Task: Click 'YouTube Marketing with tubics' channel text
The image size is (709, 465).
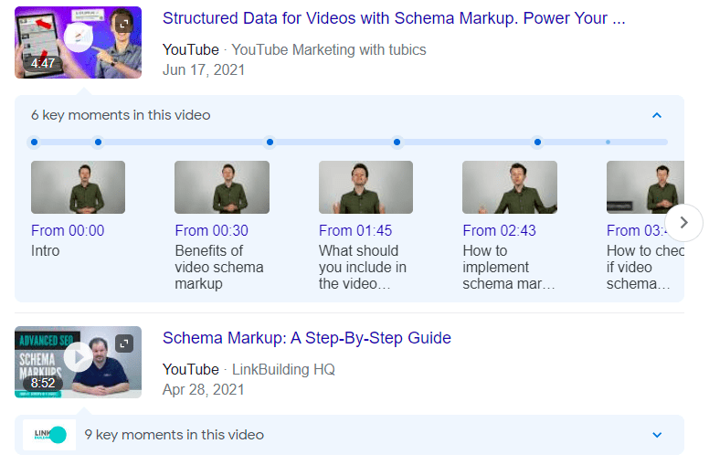Action: click(329, 49)
